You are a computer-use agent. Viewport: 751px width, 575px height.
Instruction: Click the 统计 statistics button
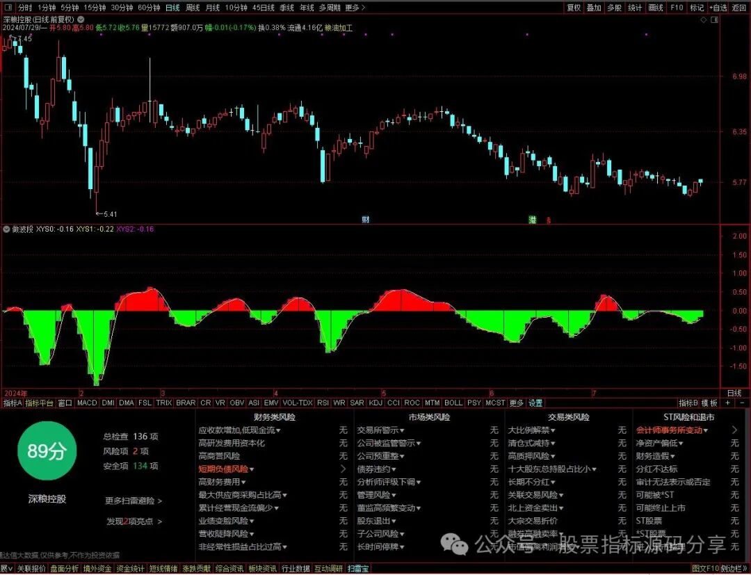coord(635,8)
